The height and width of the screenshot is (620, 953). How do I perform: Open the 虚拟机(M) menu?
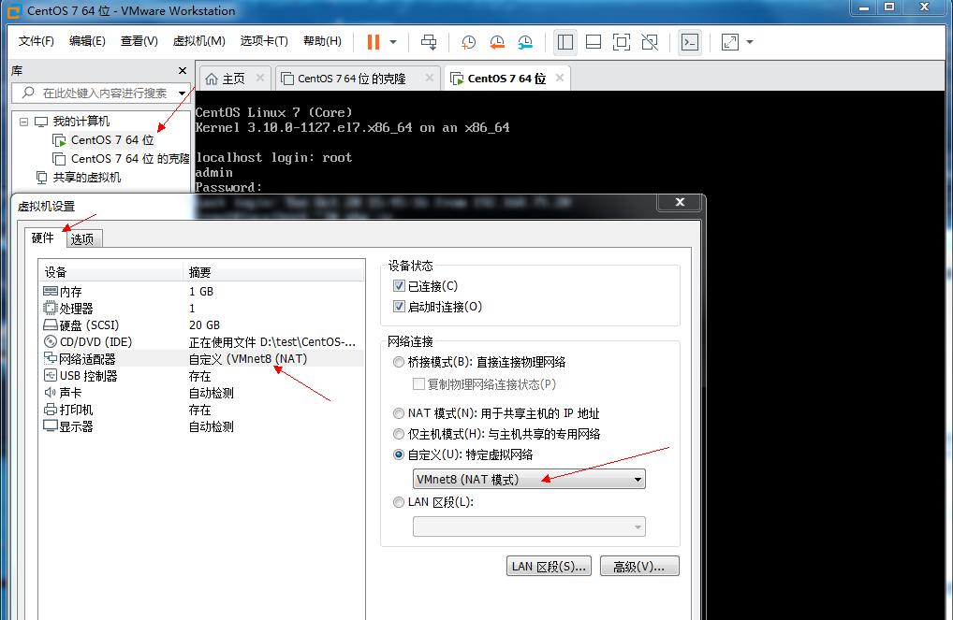point(198,41)
